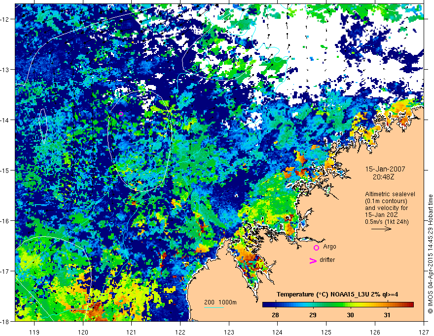Click the longitude axis label '127'

pyautogui.click(x=424, y=333)
